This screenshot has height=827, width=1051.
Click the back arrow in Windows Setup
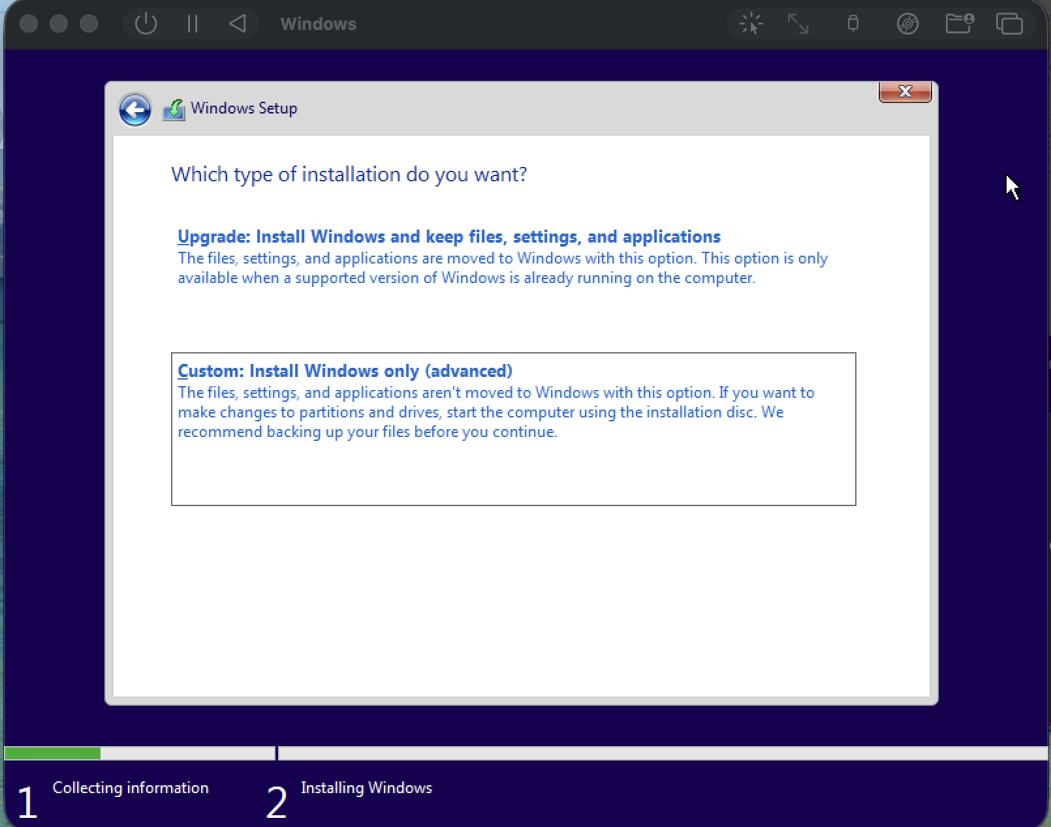pyautogui.click(x=134, y=109)
